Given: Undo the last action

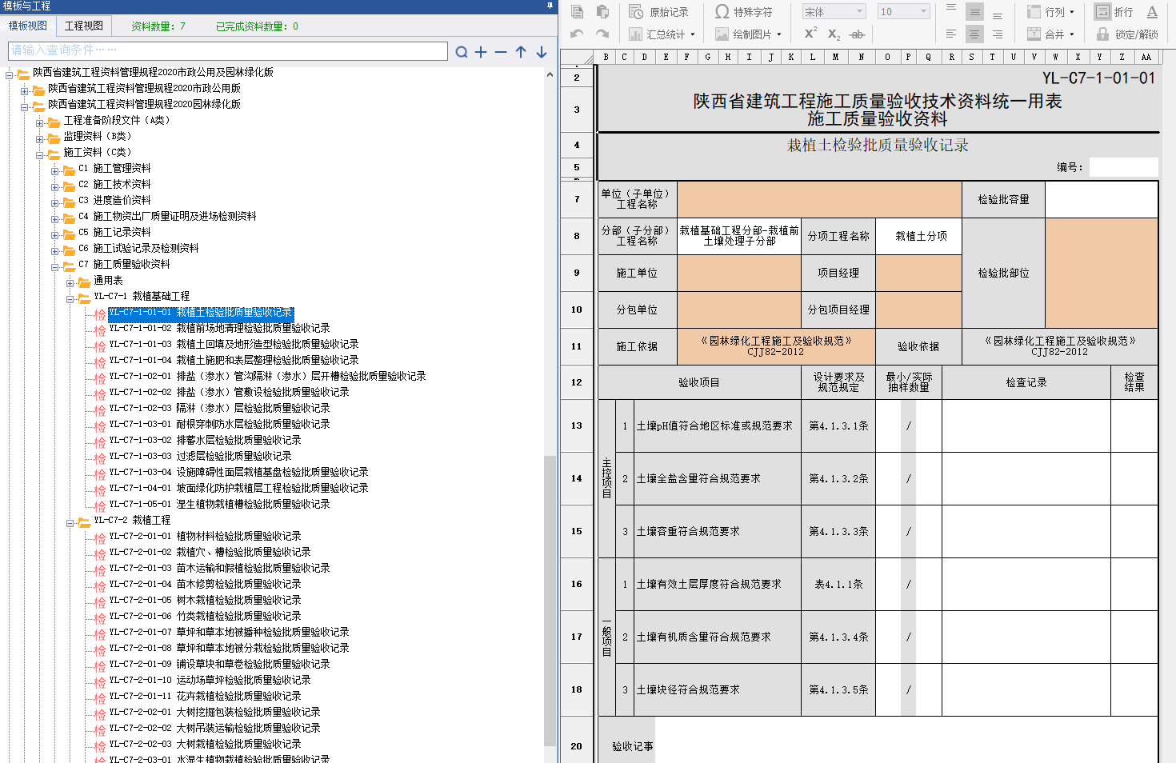Looking at the screenshot, I should 577,34.
